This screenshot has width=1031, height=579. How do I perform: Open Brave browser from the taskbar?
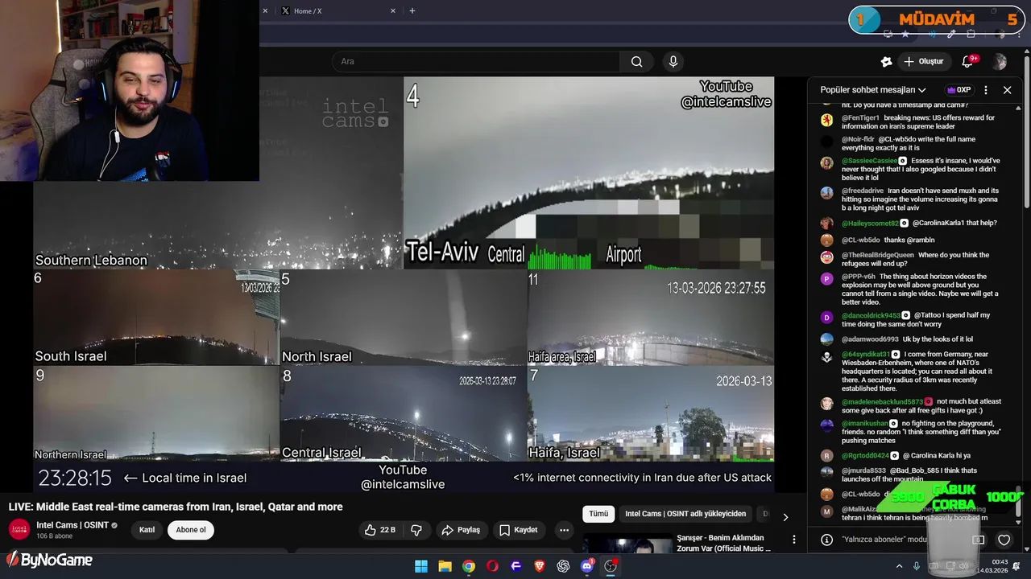click(540, 566)
